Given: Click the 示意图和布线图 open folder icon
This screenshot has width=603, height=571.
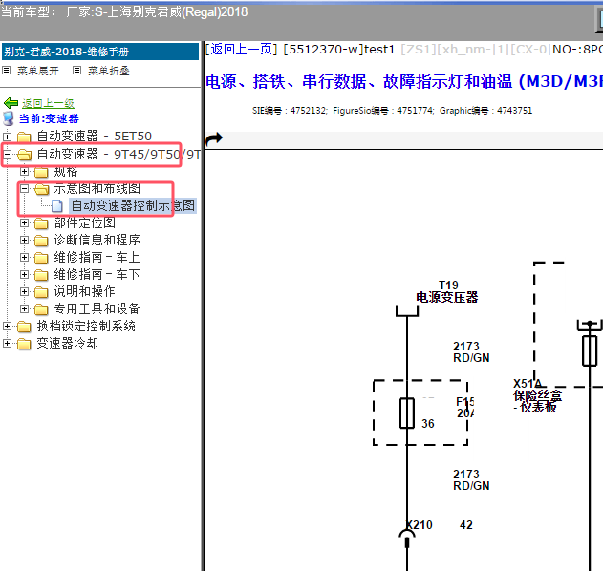Looking at the screenshot, I should click(41, 189).
